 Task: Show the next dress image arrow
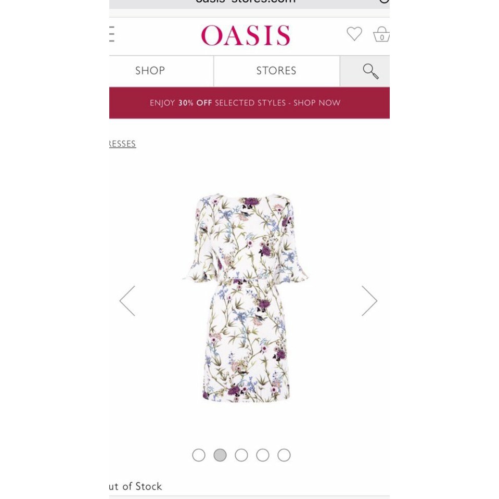[x=369, y=301]
